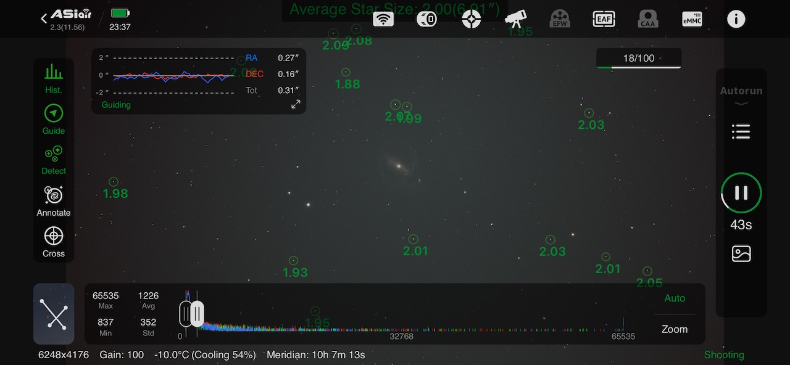
Task: Click the Shooting status text
Action: click(x=724, y=355)
